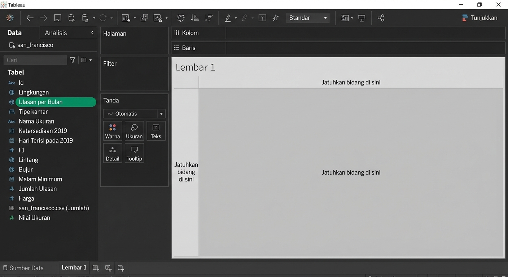Click the Cari search field

pyautogui.click(x=35, y=60)
